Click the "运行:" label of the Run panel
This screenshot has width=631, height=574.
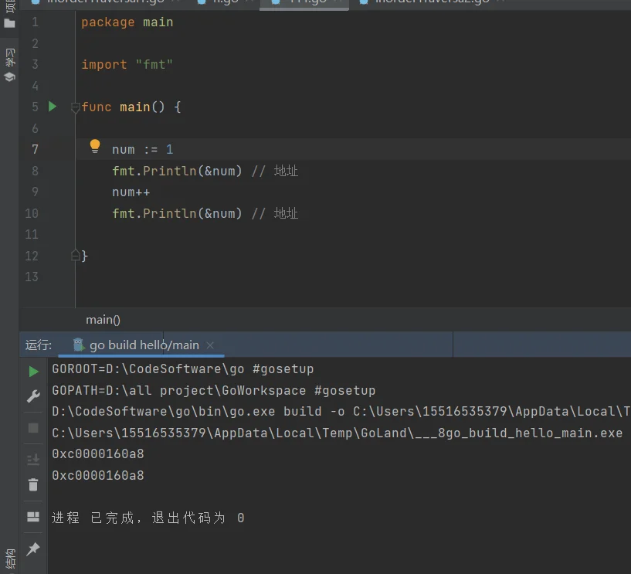point(39,345)
